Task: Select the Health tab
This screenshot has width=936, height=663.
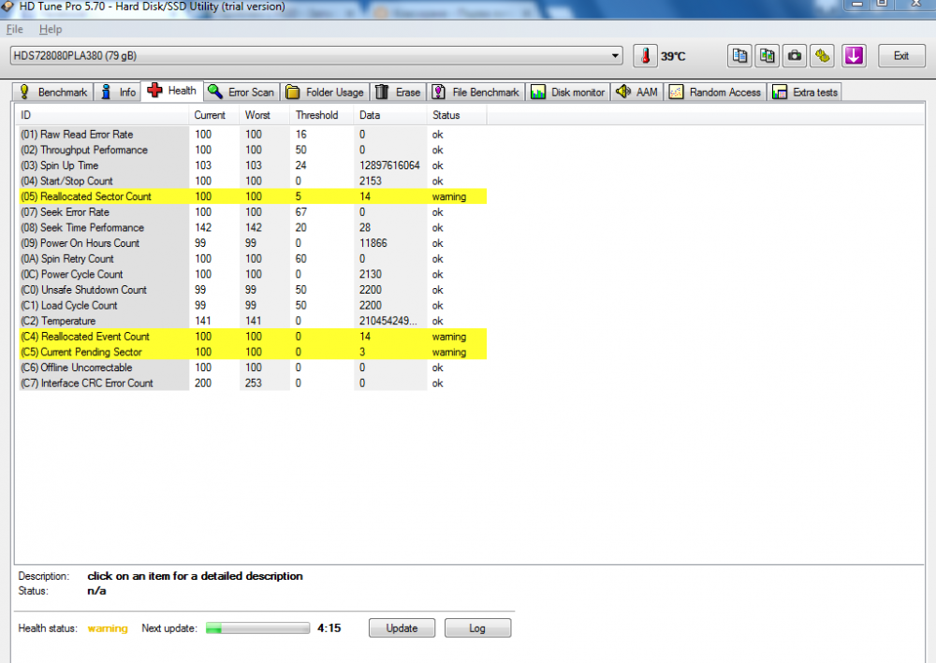Action: tap(172, 91)
